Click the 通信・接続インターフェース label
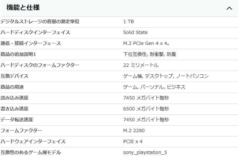238x156 pixels. tap(30, 43)
